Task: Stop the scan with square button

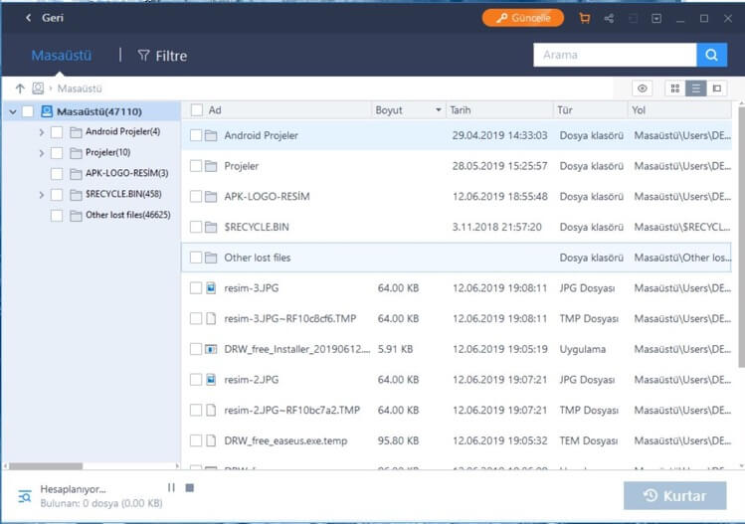Action: coord(189,488)
